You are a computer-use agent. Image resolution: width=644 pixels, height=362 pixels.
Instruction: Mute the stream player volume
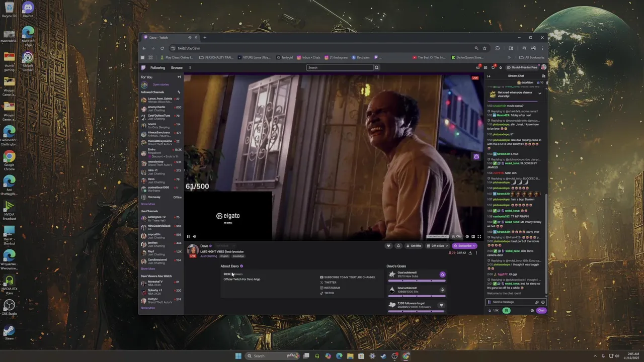[195, 236]
